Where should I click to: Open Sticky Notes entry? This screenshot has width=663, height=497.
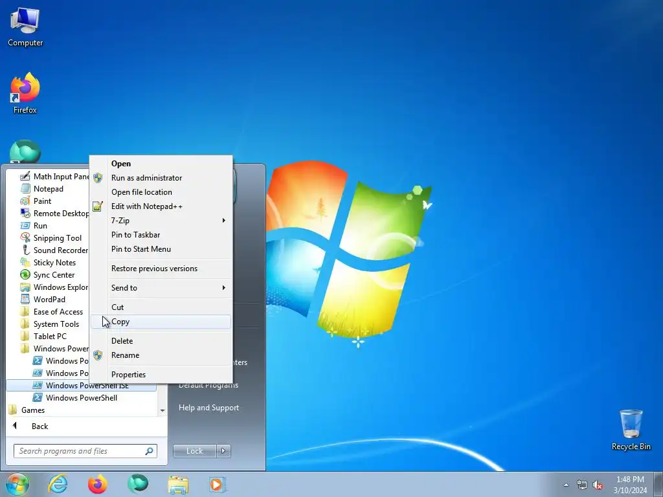(54, 262)
